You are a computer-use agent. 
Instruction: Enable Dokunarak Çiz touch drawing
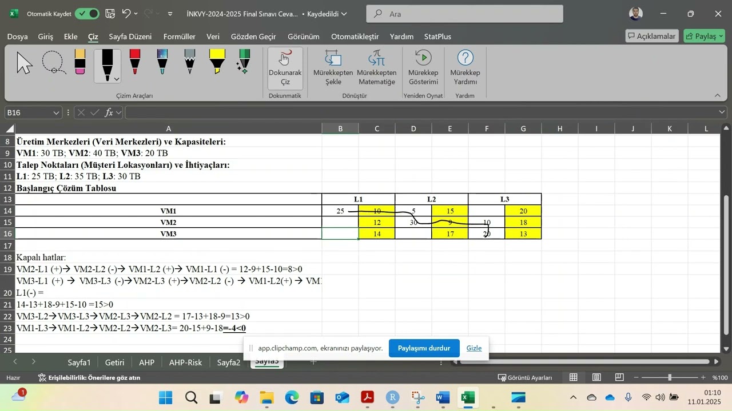(285, 68)
